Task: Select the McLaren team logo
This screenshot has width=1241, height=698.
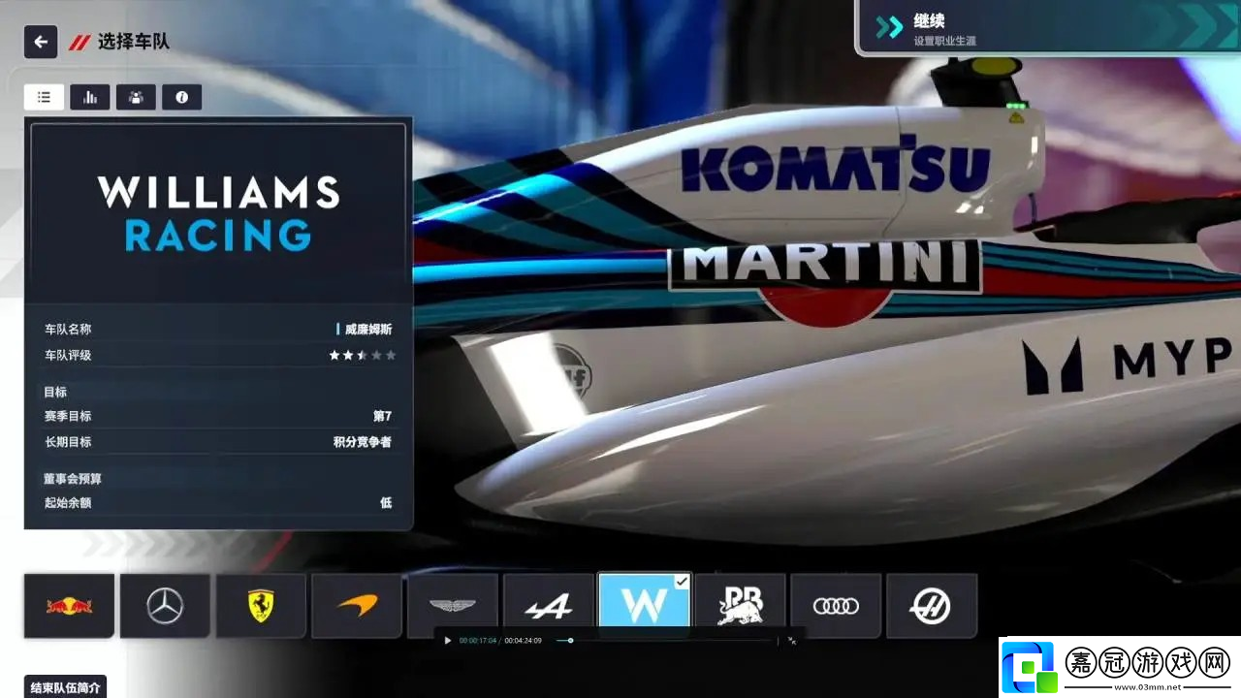Action: click(356, 606)
